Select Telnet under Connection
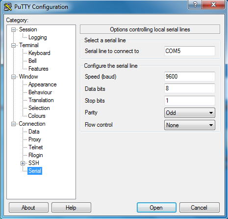 point(36,147)
